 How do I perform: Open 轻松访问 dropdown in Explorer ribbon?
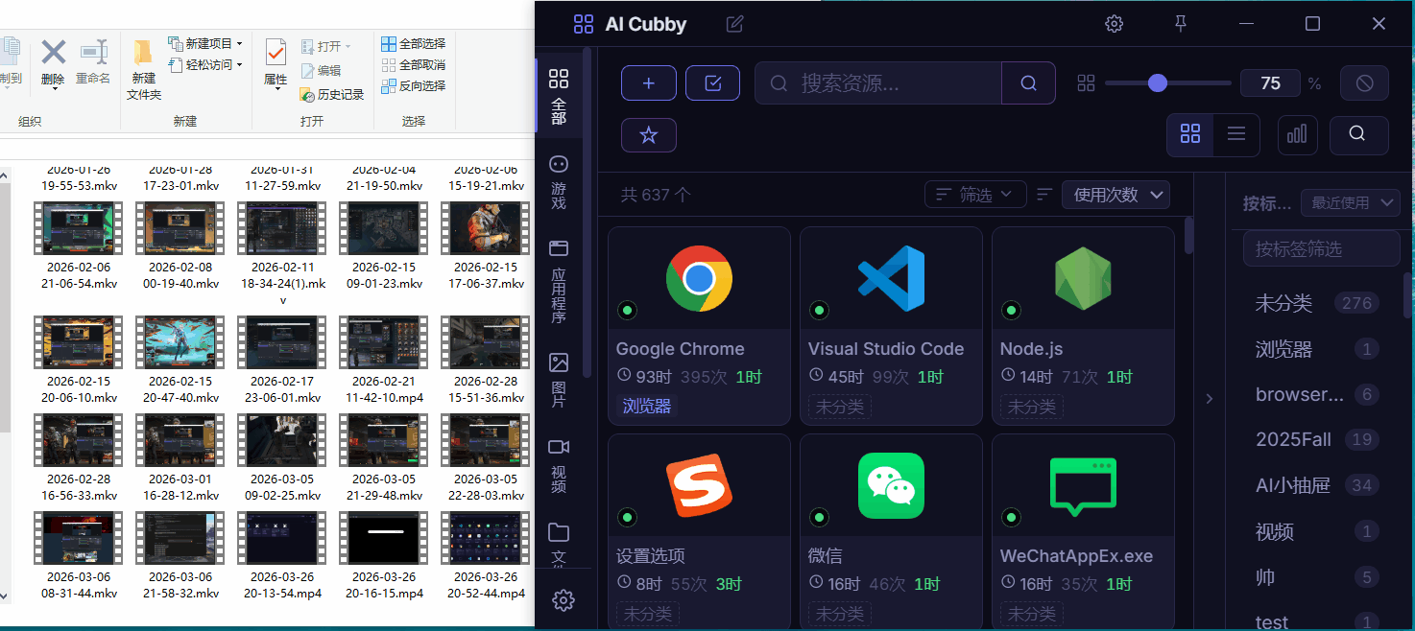coord(205,65)
